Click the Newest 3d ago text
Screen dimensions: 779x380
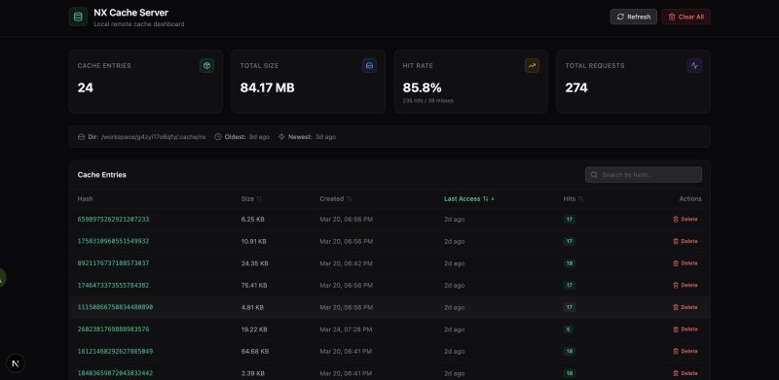312,136
